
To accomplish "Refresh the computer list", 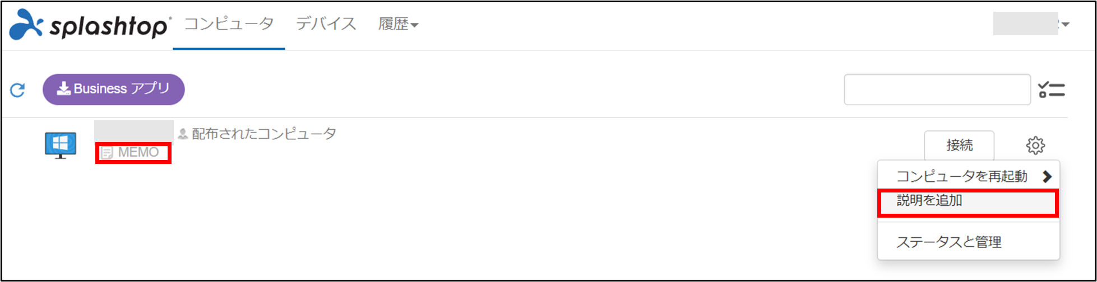I will (x=18, y=90).
